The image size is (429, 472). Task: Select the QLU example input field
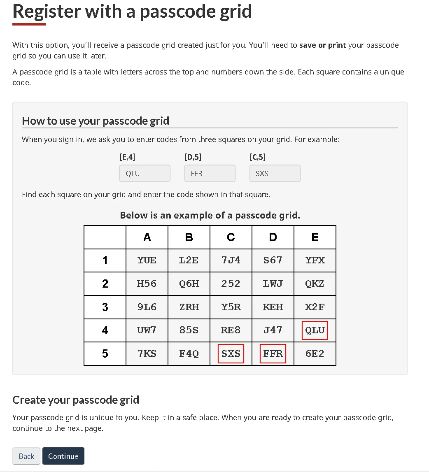coord(145,173)
